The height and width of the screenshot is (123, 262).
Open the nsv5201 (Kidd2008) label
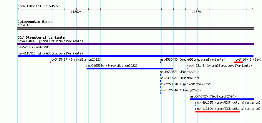pyautogui.click(x=34, y=47)
